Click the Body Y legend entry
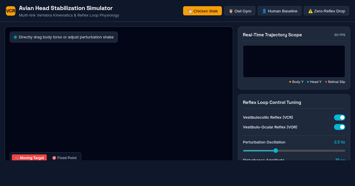 pyautogui.click(x=296, y=82)
